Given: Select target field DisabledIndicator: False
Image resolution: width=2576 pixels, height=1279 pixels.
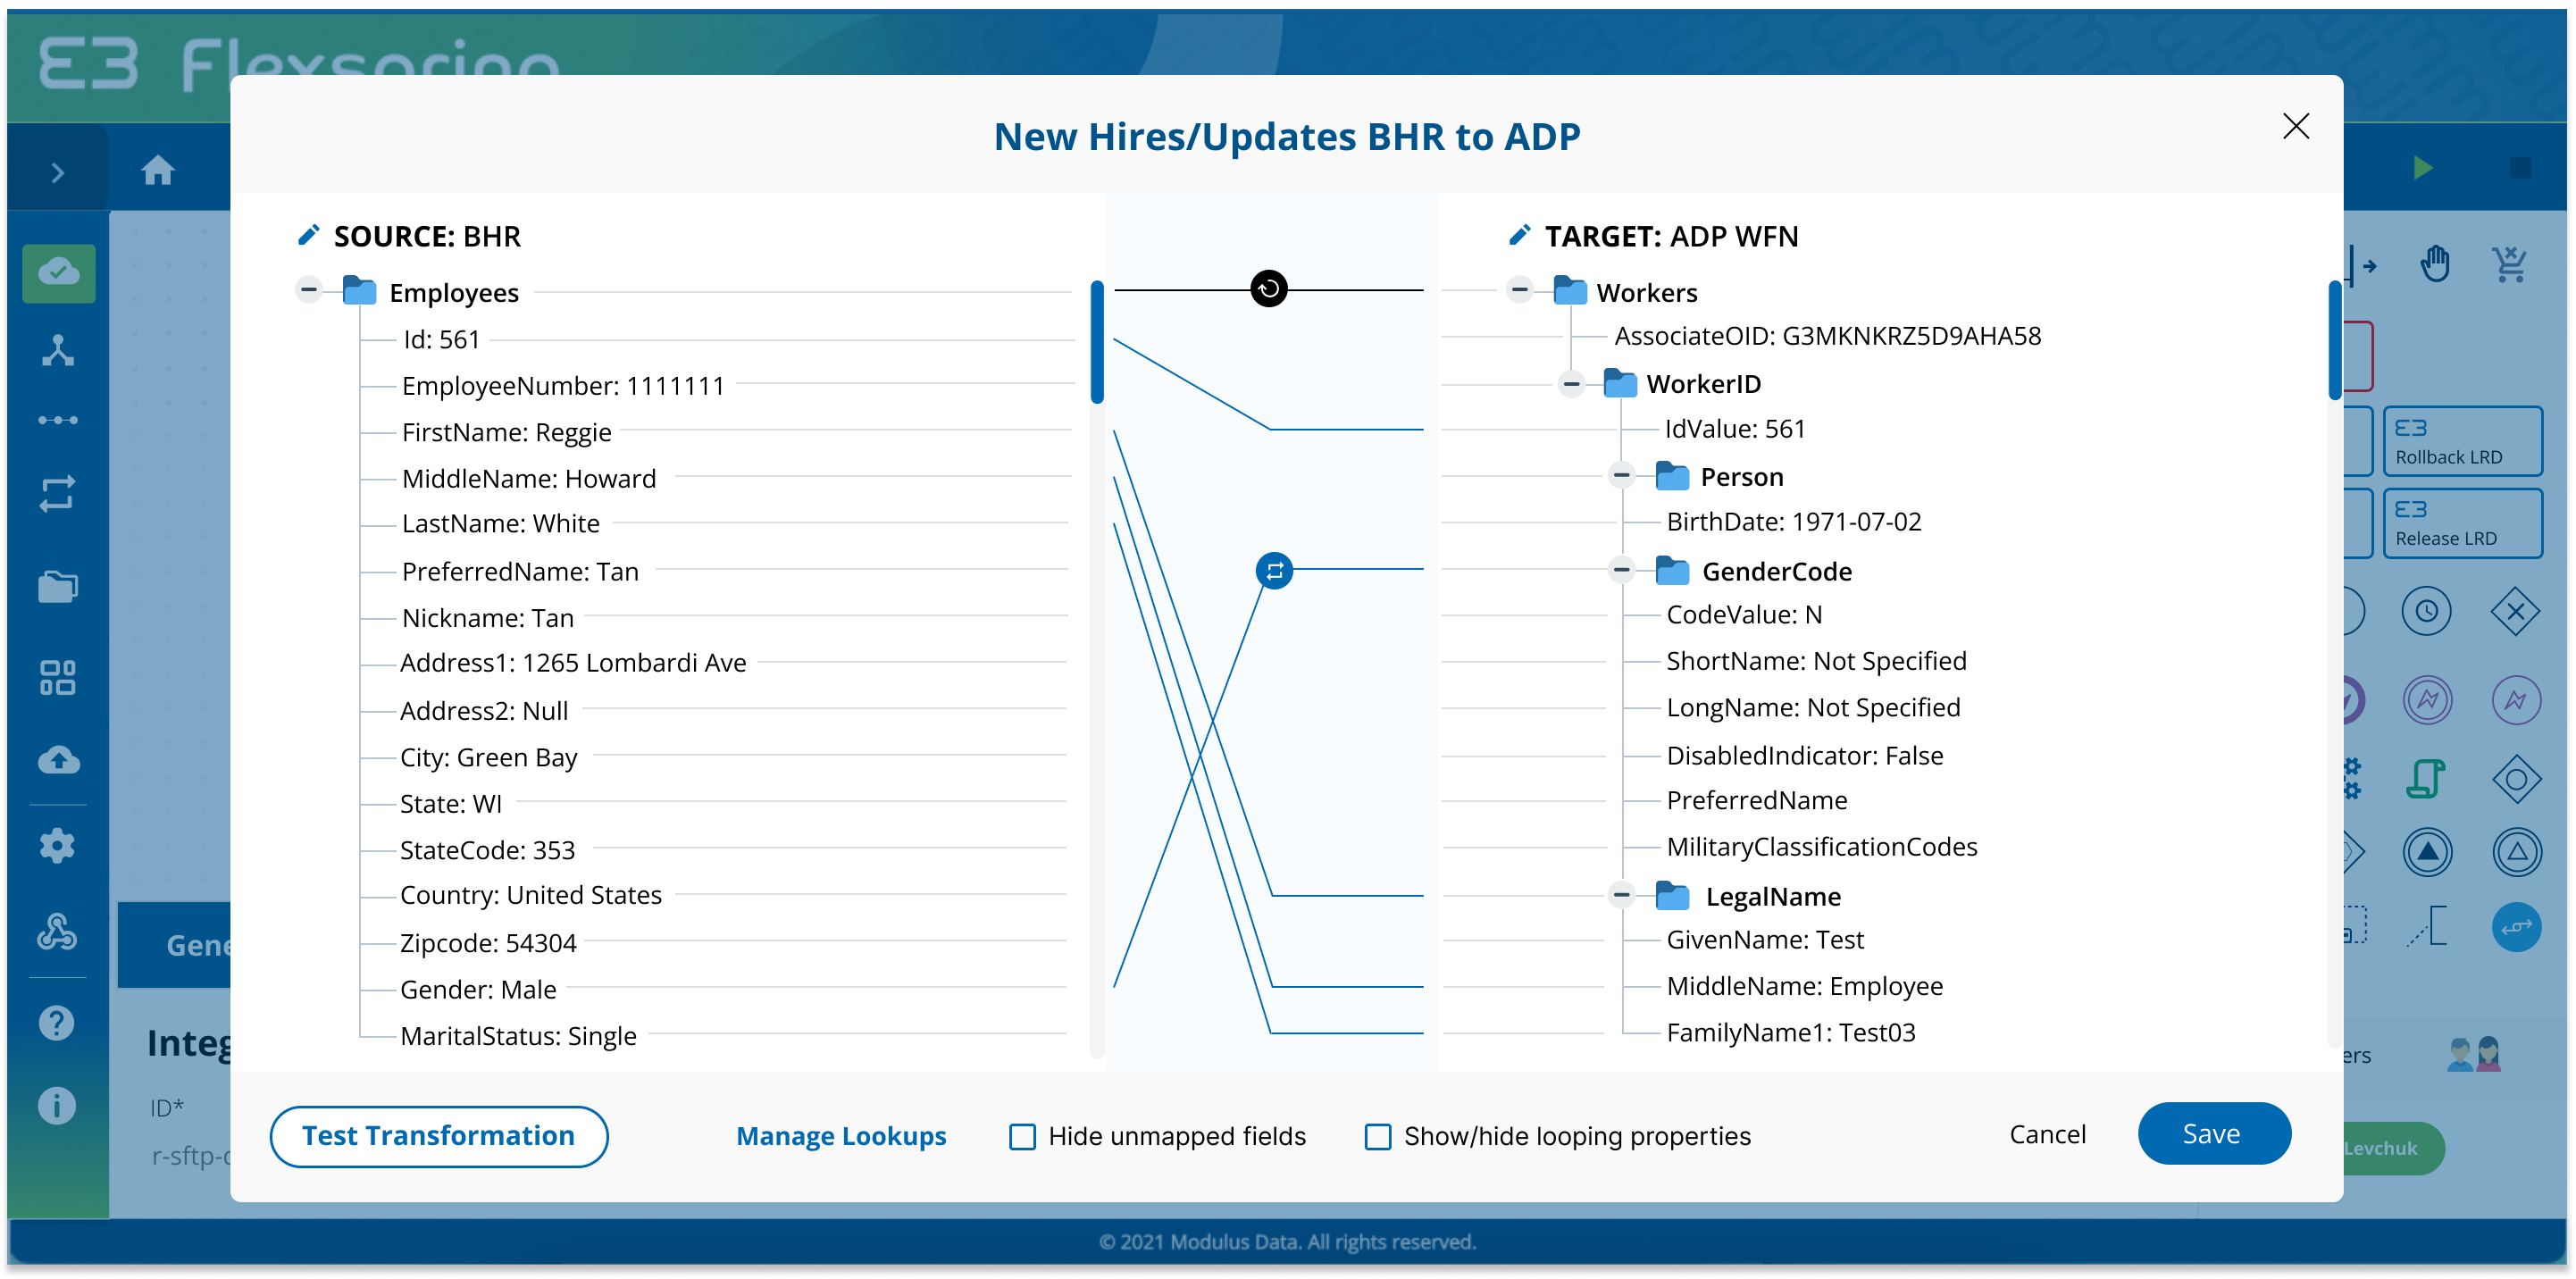Looking at the screenshot, I should [1805, 755].
